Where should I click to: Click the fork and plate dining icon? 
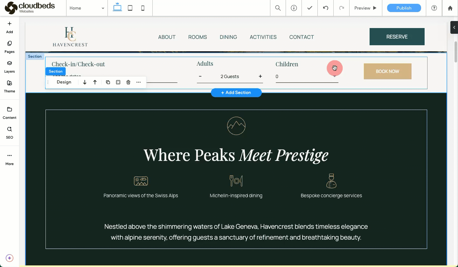(x=236, y=181)
